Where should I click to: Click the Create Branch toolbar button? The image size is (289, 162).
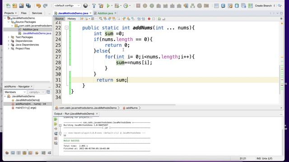(x=263, y=6)
